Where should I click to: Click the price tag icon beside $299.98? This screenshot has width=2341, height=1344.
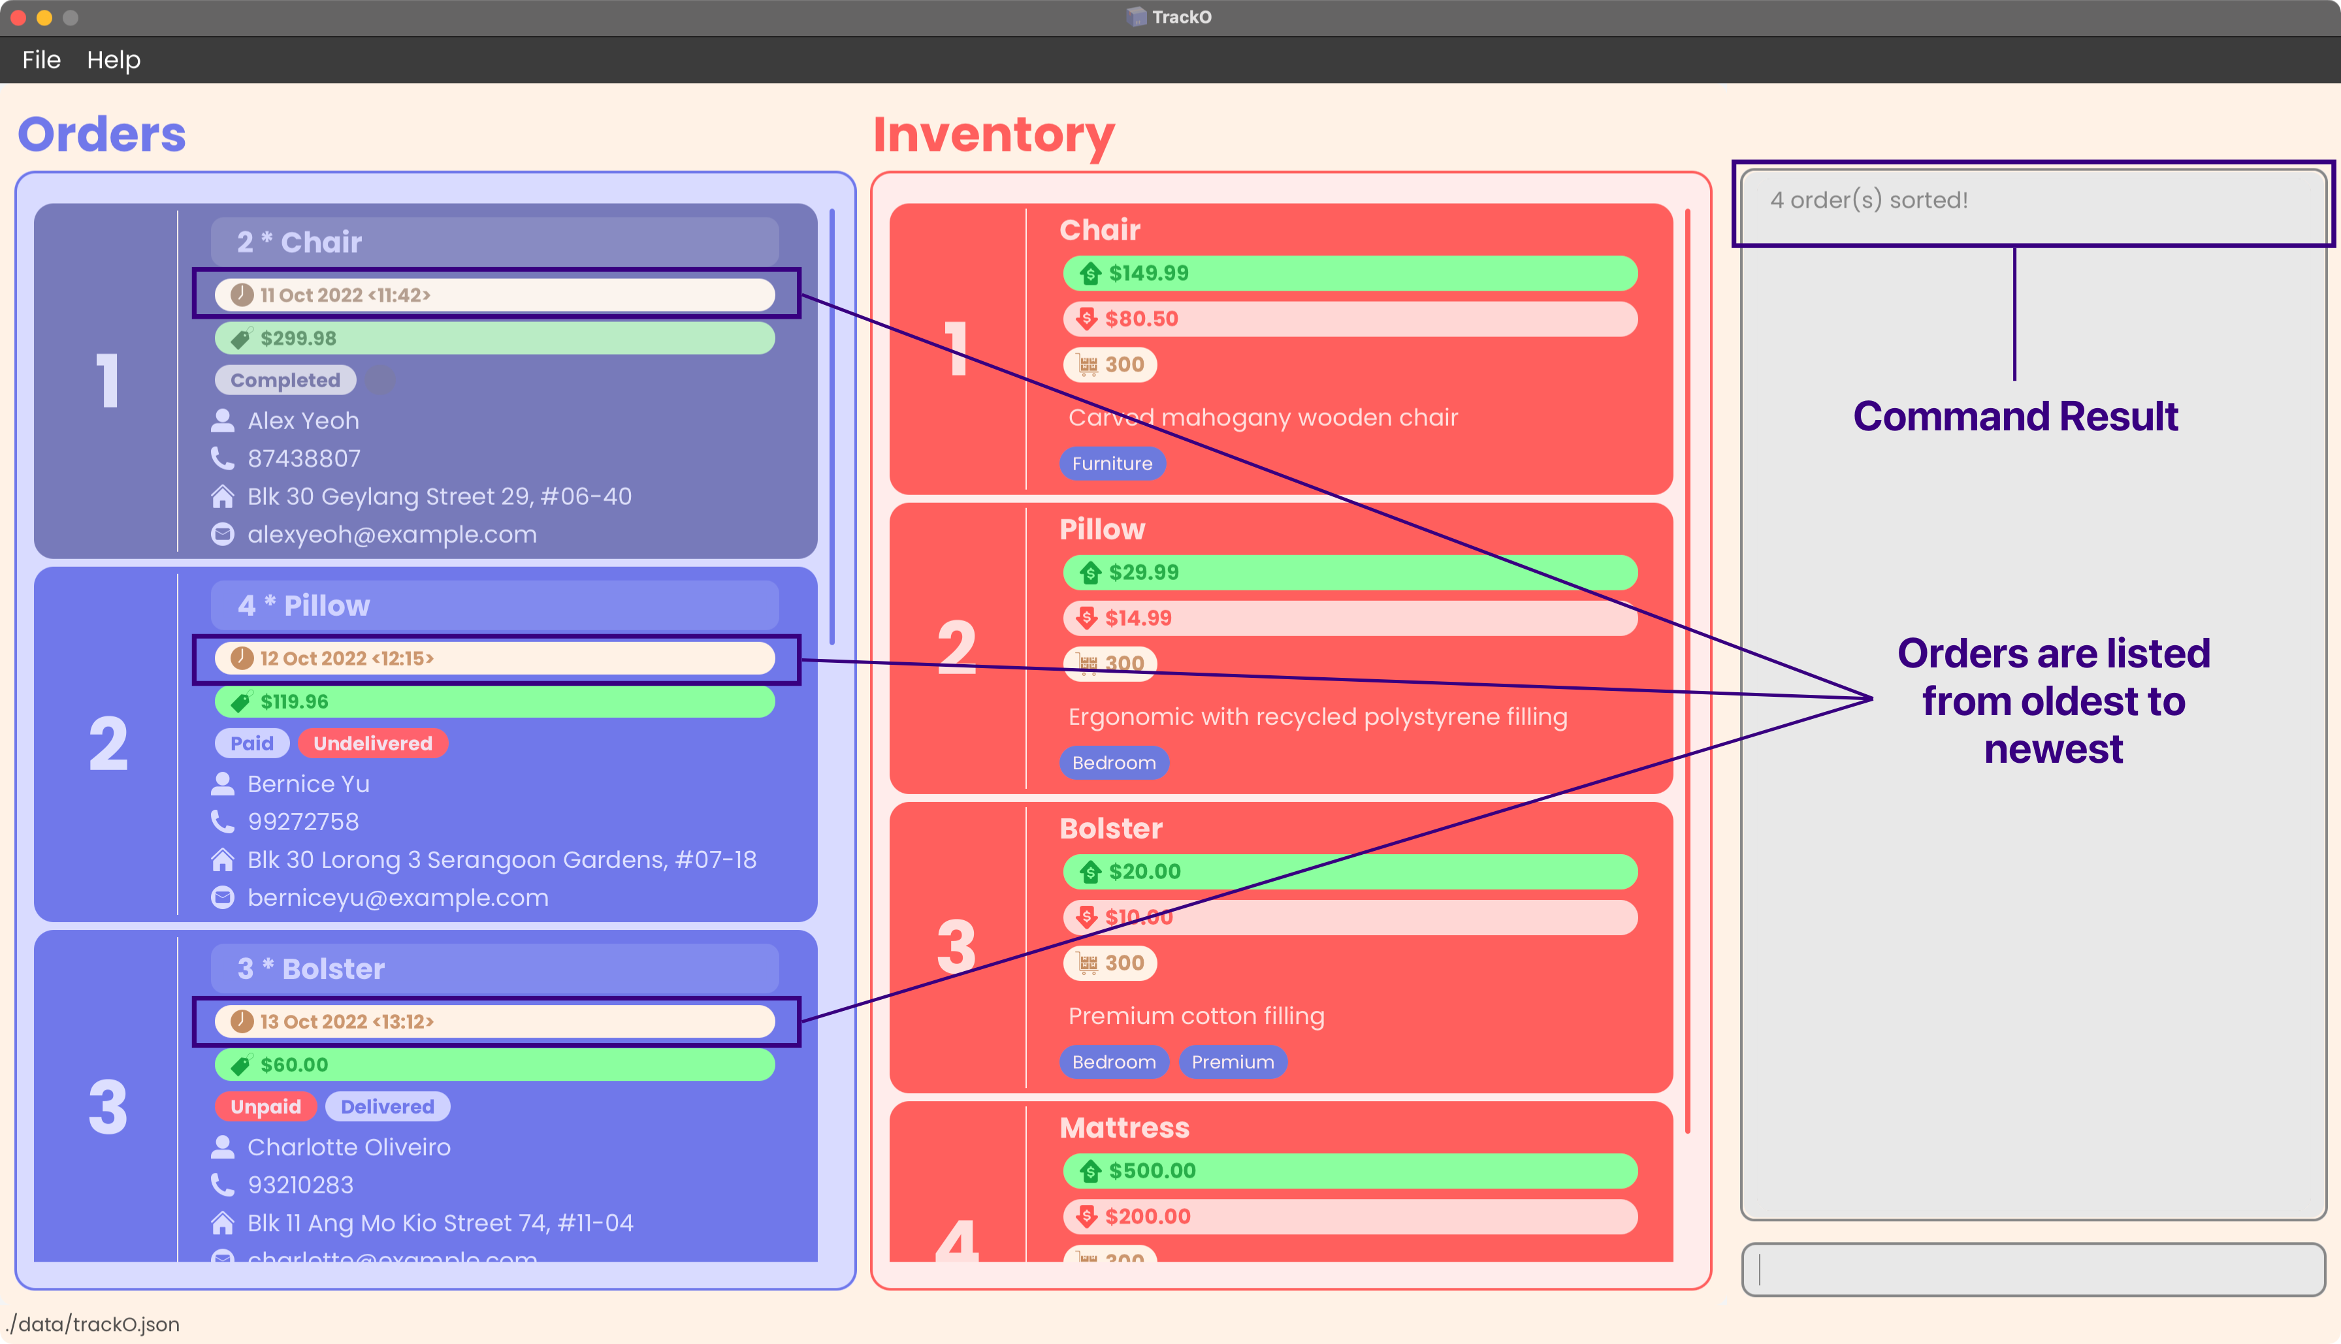coord(241,339)
